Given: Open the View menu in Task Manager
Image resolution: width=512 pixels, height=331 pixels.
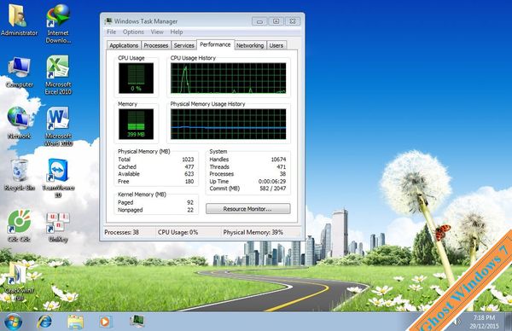Looking at the screenshot, I should pos(157,32).
